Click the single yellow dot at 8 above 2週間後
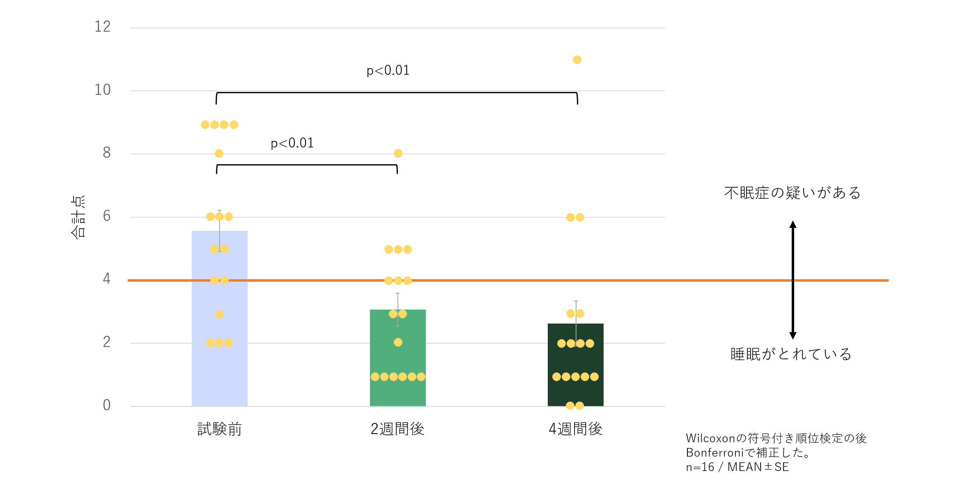The height and width of the screenshot is (503, 974). tap(398, 154)
